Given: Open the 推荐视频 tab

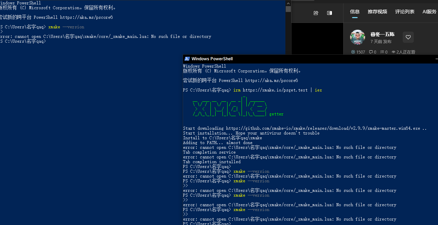Looking at the screenshot, I should pos(377,12).
